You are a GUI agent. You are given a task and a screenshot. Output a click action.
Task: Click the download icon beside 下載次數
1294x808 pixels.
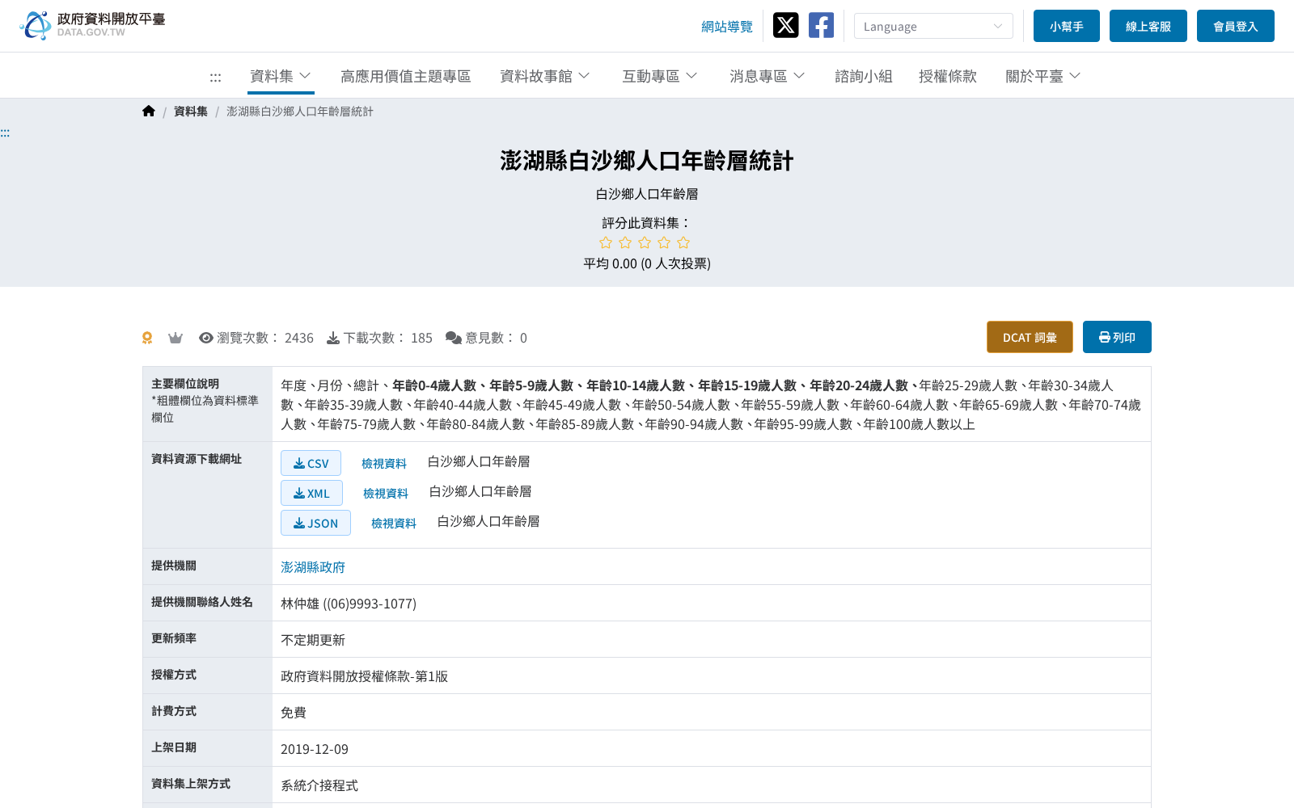(333, 338)
